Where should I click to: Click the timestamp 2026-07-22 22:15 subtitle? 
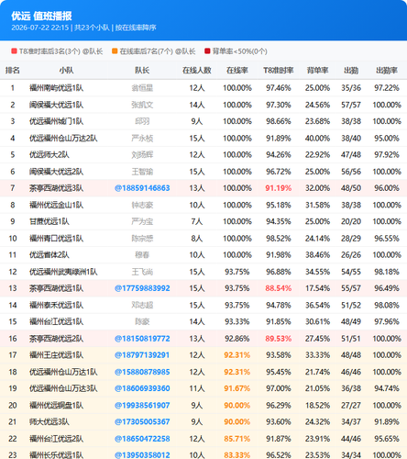40,28
